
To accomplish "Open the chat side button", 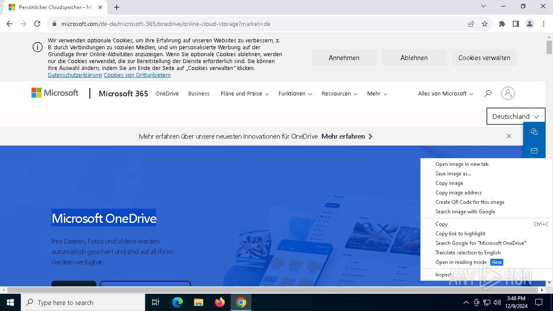I will point(534,132).
